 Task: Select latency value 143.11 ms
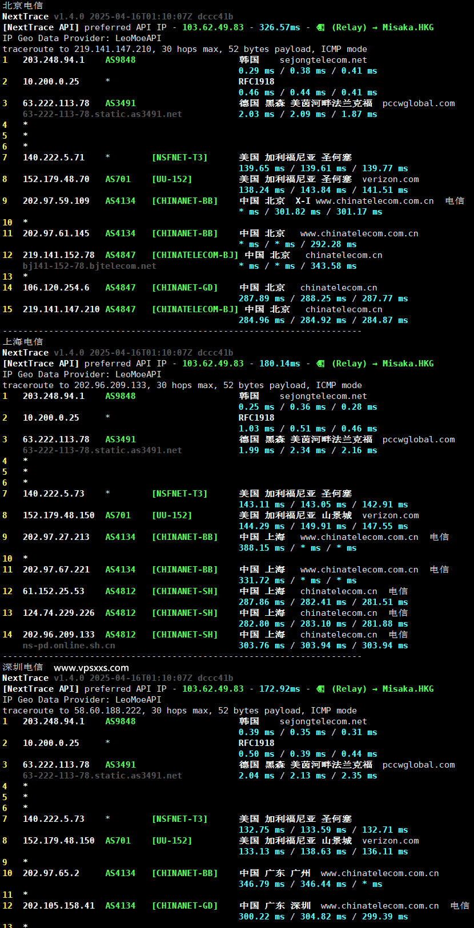tap(262, 505)
